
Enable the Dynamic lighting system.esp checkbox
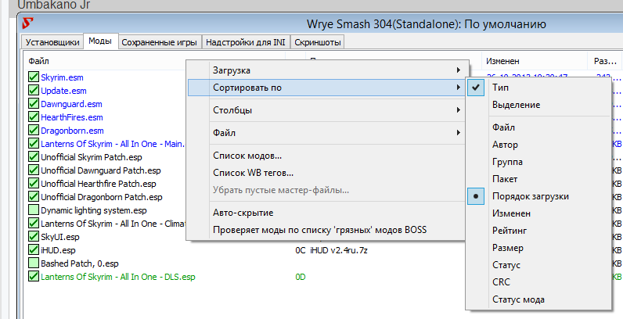[x=34, y=210]
